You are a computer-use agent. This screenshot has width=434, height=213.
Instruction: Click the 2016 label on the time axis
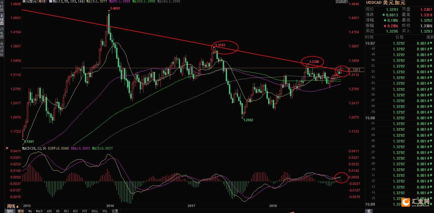[x=110, y=206]
